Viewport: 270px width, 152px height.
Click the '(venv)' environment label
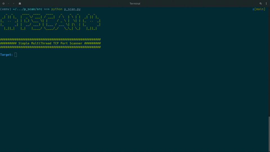(x=6, y=9)
